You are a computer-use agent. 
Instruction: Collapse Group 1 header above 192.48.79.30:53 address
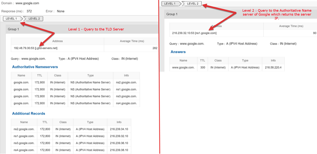[82, 29]
